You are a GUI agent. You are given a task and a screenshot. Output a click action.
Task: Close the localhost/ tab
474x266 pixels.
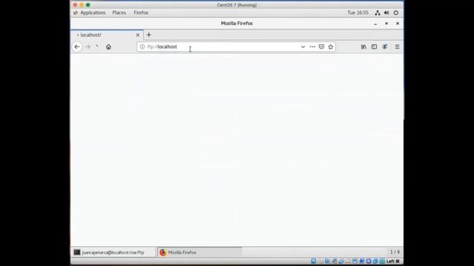click(138, 35)
